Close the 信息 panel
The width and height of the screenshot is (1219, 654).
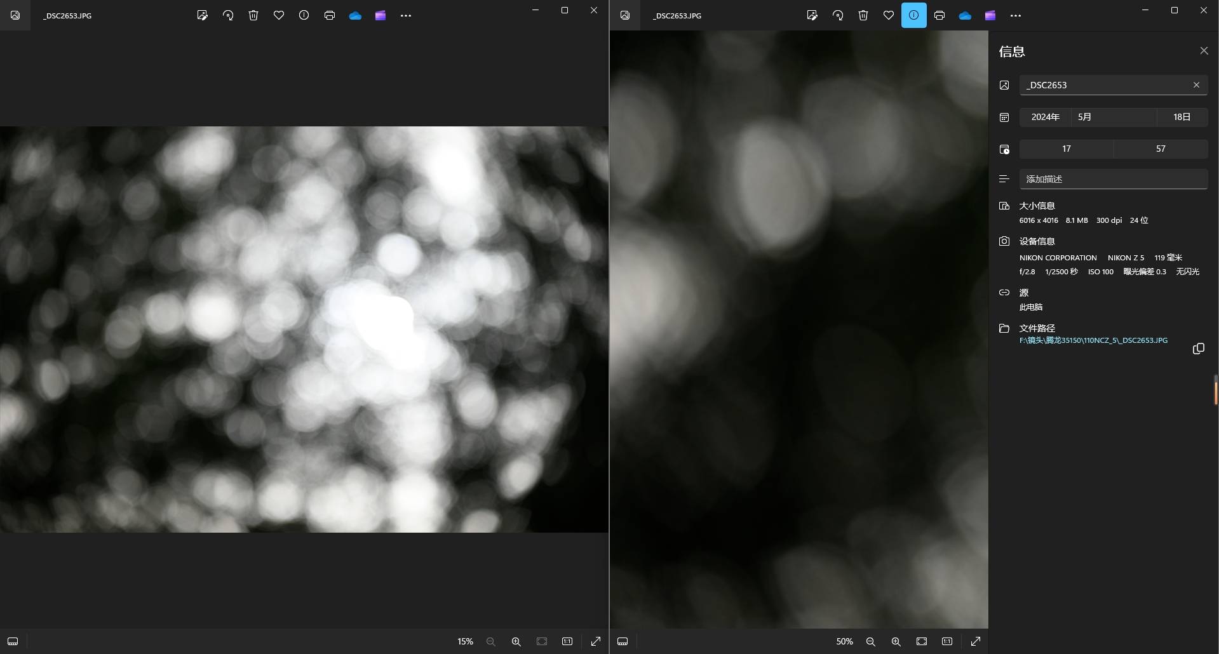(1203, 51)
